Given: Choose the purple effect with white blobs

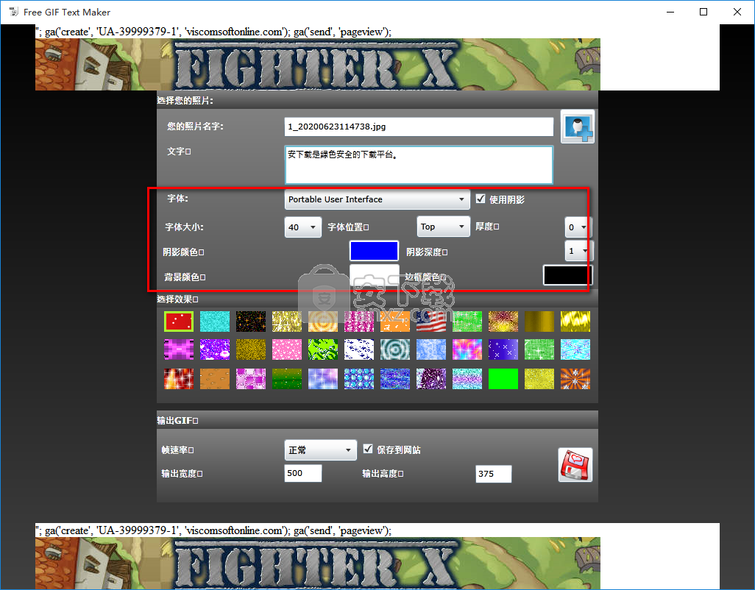Looking at the screenshot, I should click(215, 350).
